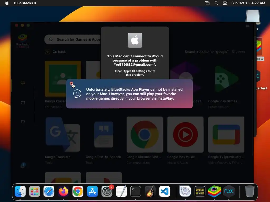270x202 pixels.
Task: Open the Google Play Music thumbnail
Action: pos(185,134)
